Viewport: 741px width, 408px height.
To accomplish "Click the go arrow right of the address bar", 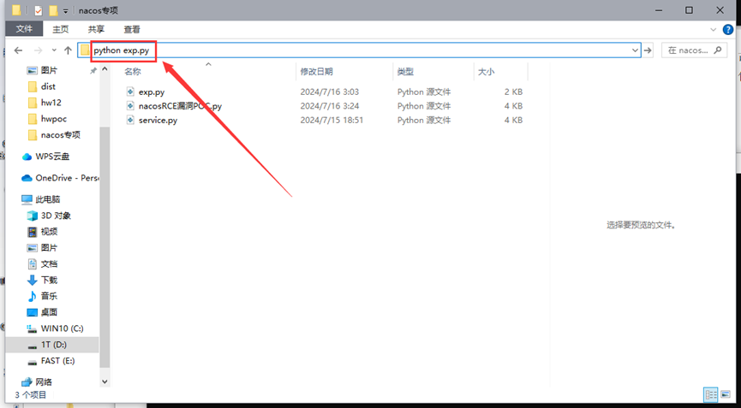I will (x=648, y=50).
